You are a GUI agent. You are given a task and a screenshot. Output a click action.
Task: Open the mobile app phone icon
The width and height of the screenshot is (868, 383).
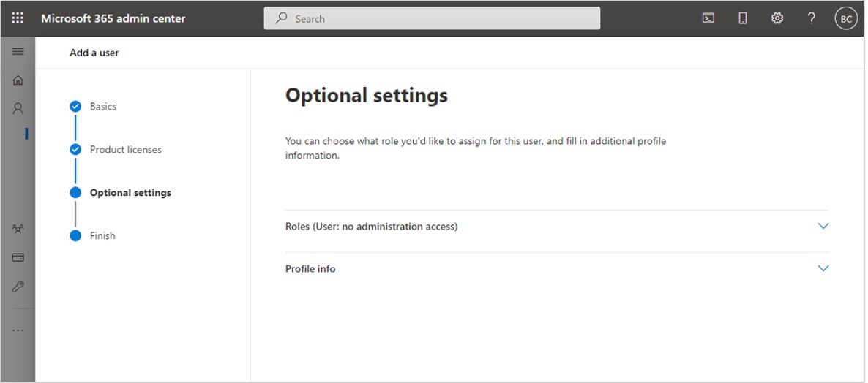point(742,18)
